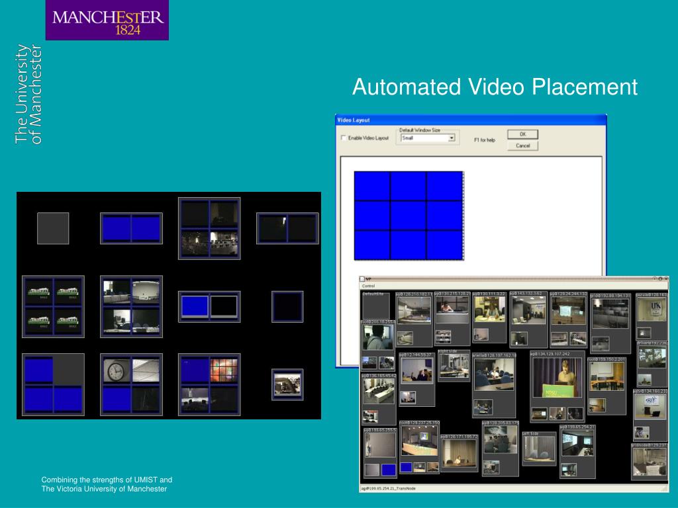The height and width of the screenshot is (508, 678).
Task: Open the clock video thumbnail
Action: pos(116,370)
